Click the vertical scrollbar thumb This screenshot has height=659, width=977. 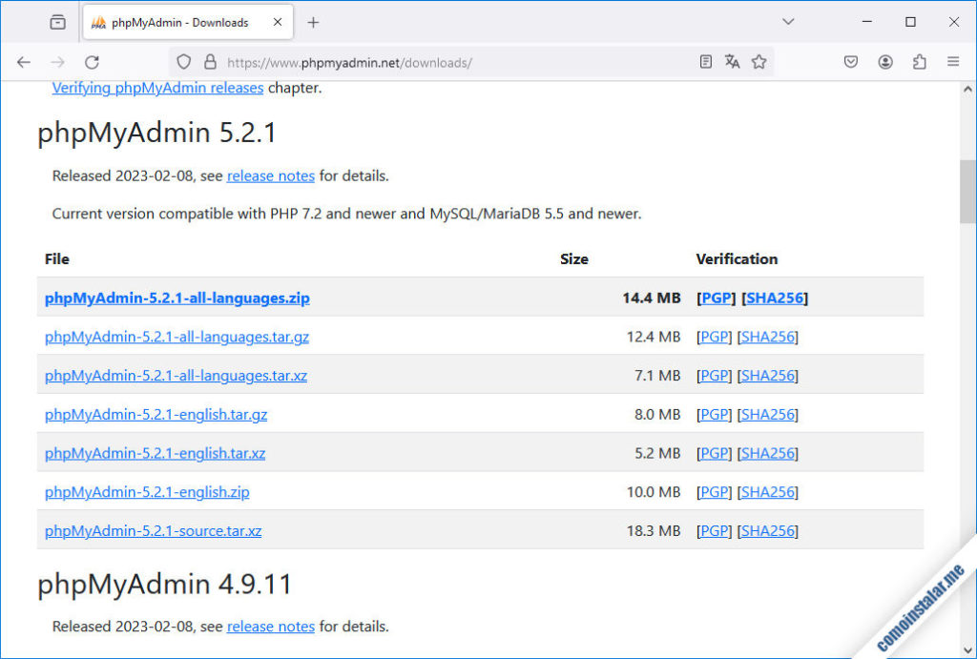(x=967, y=192)
